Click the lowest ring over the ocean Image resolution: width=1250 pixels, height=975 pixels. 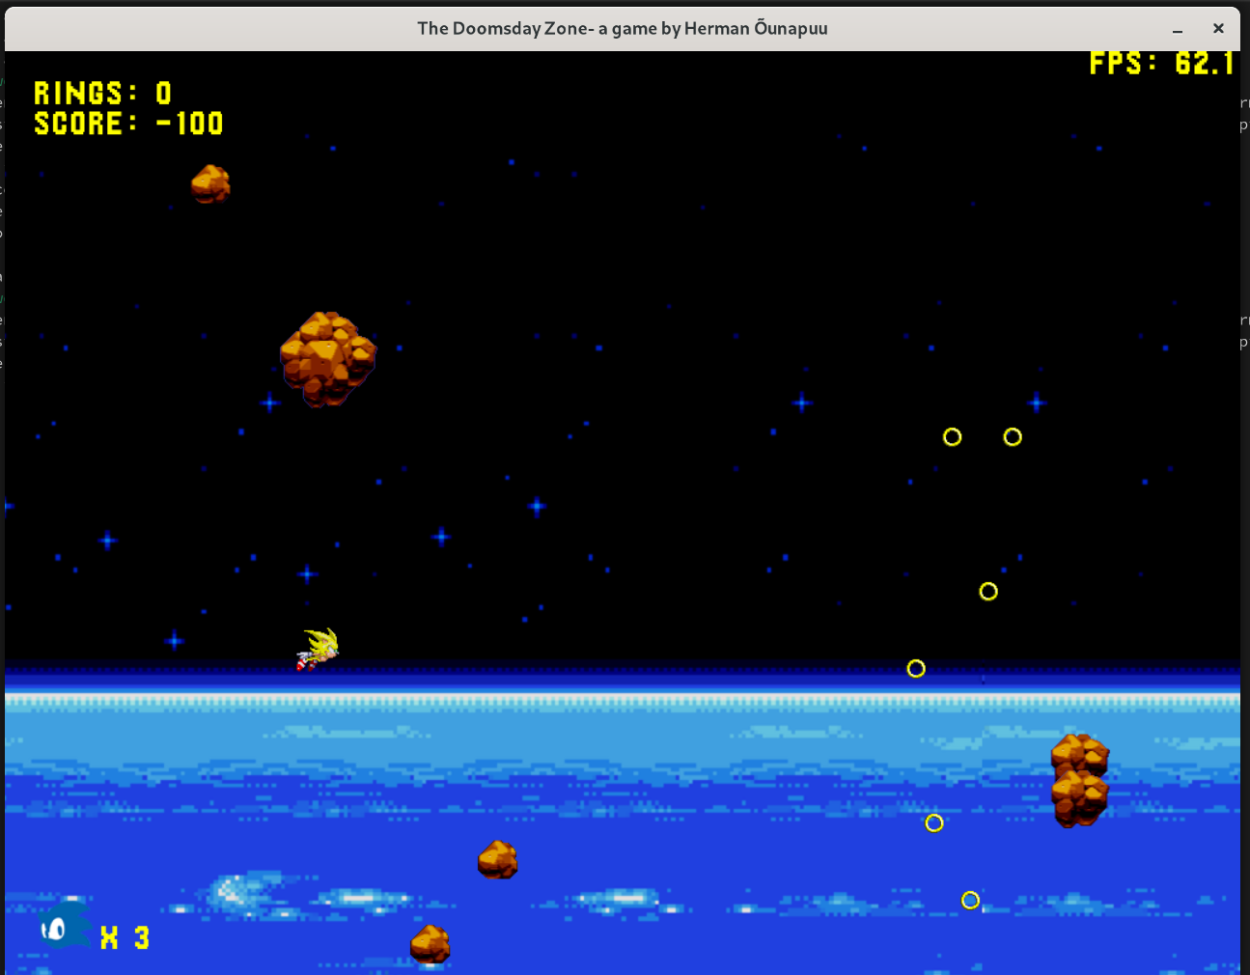tap(971, 901)
